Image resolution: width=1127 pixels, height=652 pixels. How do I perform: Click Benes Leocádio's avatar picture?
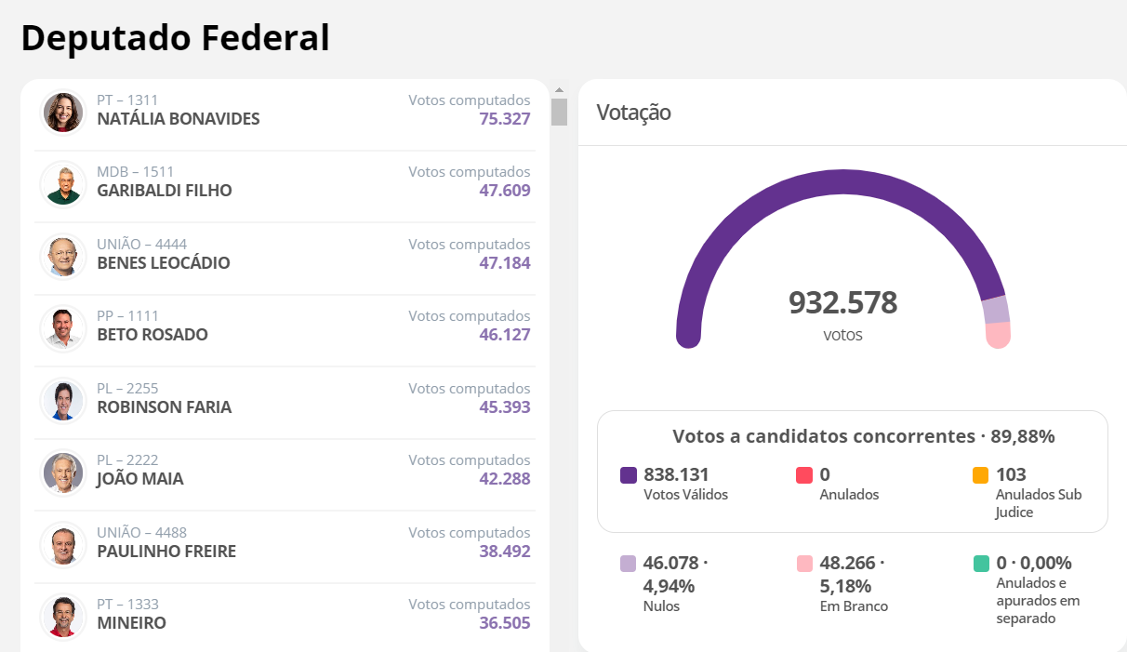[x=63, y=256]
